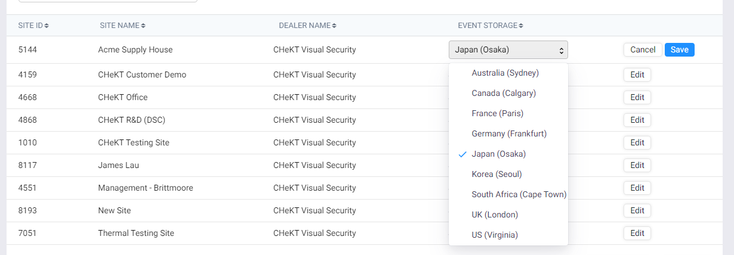The image size is (734, 255).
Task: Save the Acme Supply House changes
Action: pyautogui.click(x=679, y=50)
